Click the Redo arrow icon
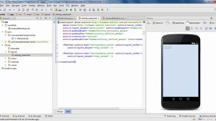Viewport: 216px width, 121px height. click(14, 10)
